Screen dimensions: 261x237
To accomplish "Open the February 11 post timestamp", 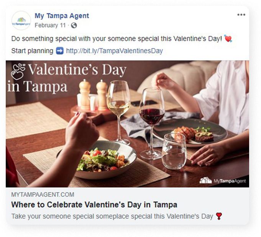I will 50,25.
